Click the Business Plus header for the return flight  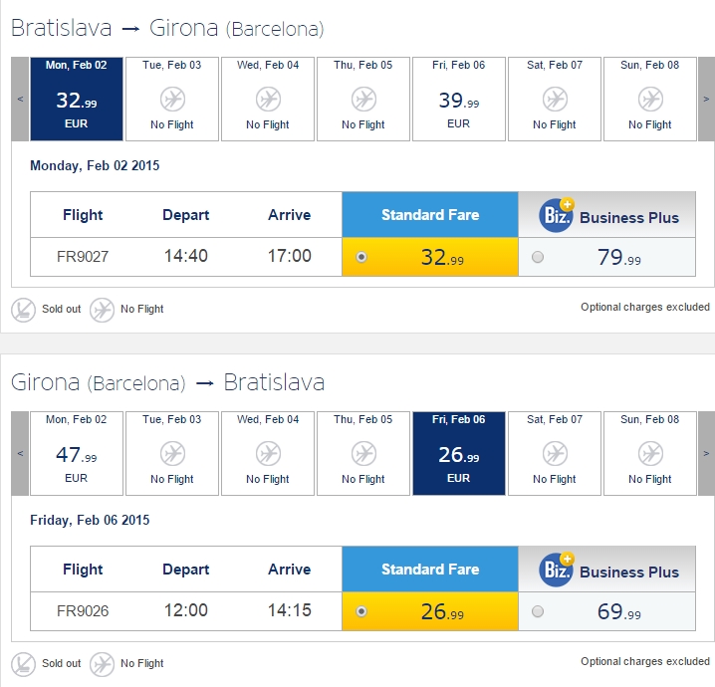(x=606, y=569)
